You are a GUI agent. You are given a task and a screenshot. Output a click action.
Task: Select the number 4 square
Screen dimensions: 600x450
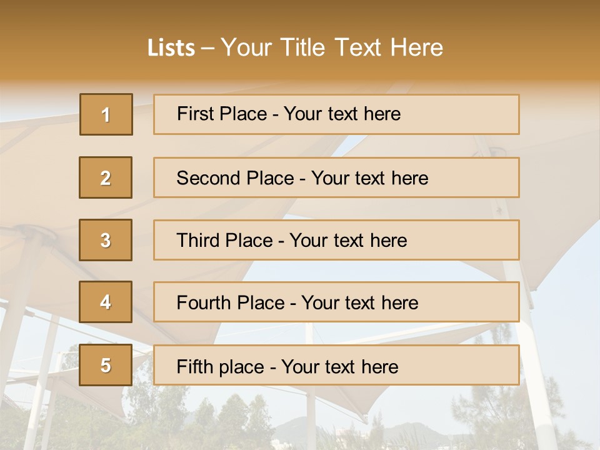click(x=106, y=302)
